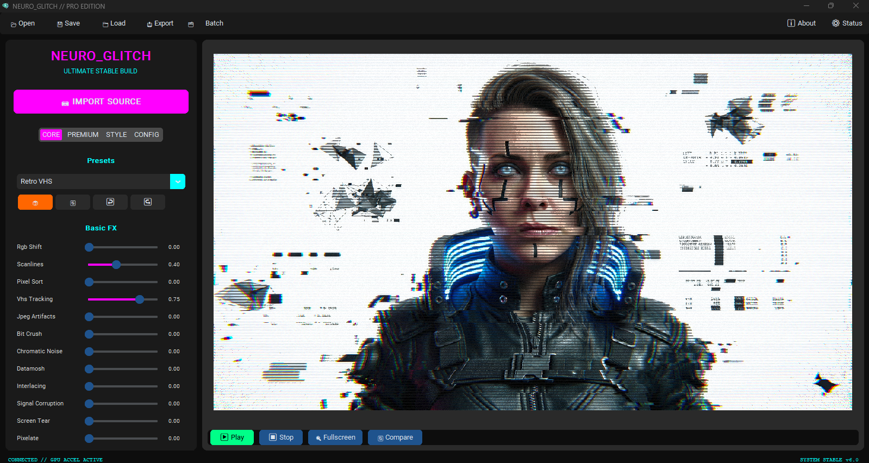The width and height of the screenshot is (869, 463).
Task: Open the Status gear menu
Action: [847, 23]
